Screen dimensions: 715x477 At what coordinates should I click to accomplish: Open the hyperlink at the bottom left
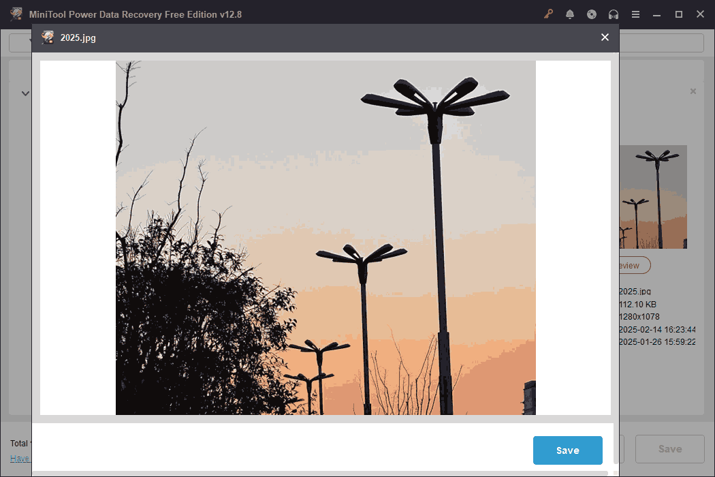coord(20,458)
